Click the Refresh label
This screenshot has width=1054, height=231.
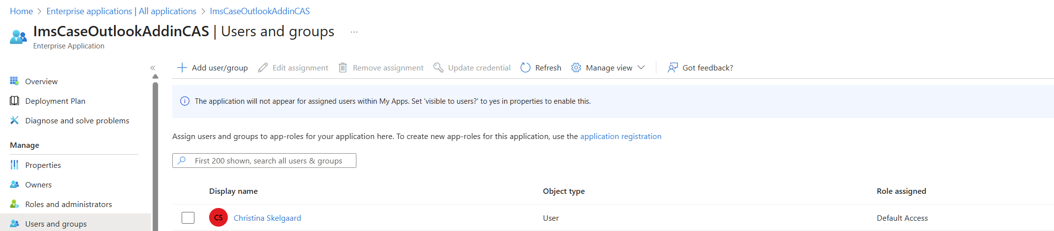548,68
